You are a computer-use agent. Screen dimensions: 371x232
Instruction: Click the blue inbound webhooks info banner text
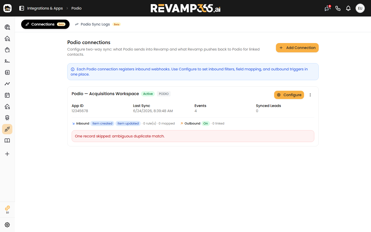[189, 72]
